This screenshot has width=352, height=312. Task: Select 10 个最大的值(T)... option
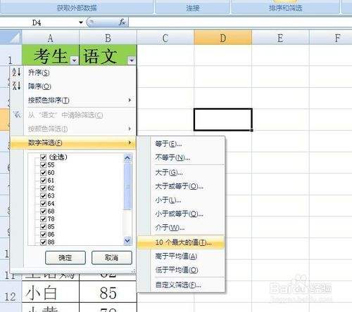[x=181, y=242]
